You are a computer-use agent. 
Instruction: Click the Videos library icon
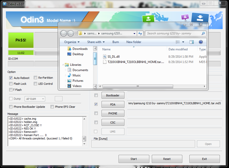coord(69,86)
